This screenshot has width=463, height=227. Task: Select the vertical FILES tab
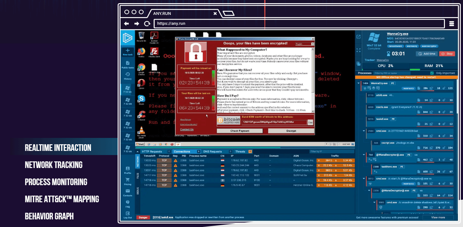138,176
